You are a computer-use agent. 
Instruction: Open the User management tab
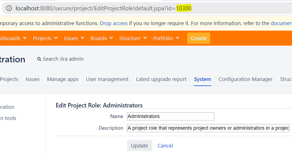pos(107,79)
